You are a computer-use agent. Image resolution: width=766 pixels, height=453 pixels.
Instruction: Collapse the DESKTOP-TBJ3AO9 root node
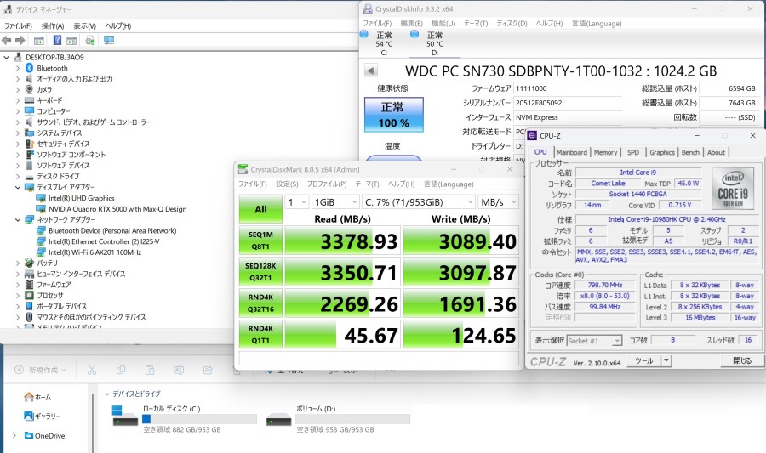[x=6, y=58]
